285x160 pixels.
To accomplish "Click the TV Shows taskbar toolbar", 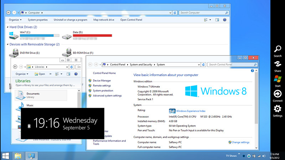I will (x=231, y=156).
